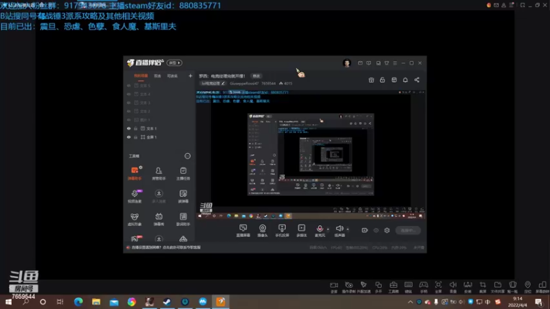
Task: Expand the speaker options arrow
Action: (x=348, y=229)
